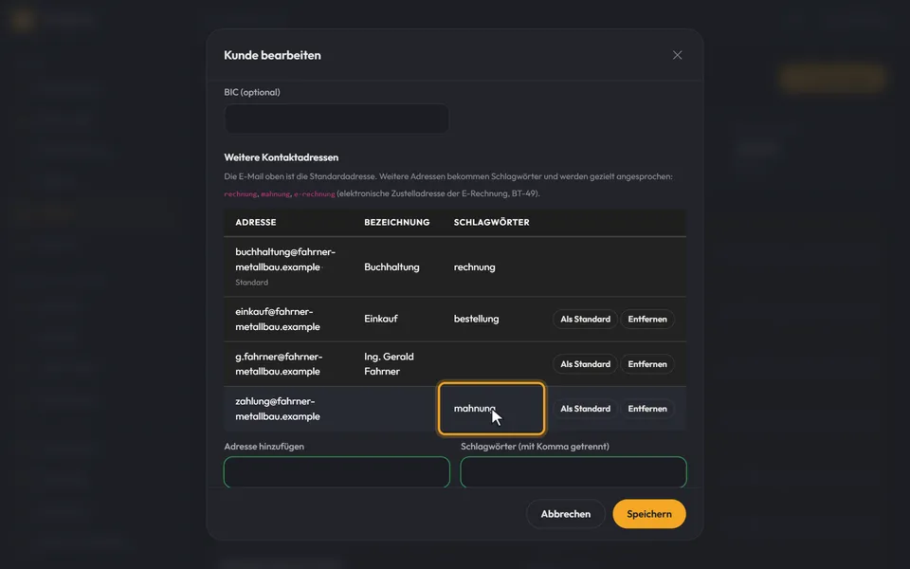Click the Adresse hinzufügen input field
Viewport: 910px width, 569px height.
pyautogui.click(x=337, y=471)
